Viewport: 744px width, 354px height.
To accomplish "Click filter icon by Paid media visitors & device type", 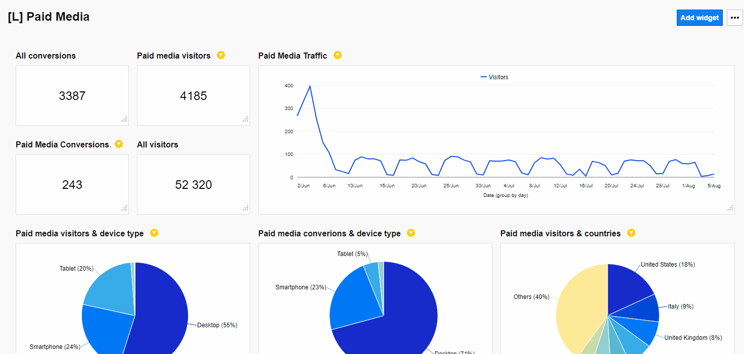I will pos(154,233).
